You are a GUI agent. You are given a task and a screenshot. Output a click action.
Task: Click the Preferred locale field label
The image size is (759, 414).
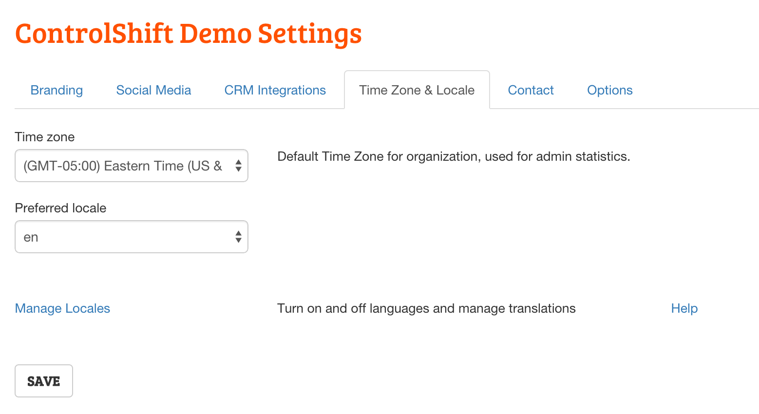tap(60, 208)
